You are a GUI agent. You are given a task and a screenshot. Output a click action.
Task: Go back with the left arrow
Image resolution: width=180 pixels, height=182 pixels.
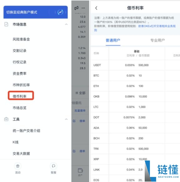pyautogui.click(x=96, y=8)
